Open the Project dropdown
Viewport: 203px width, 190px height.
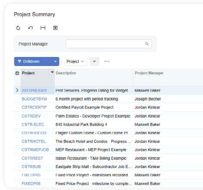click(x=76, y=61)
